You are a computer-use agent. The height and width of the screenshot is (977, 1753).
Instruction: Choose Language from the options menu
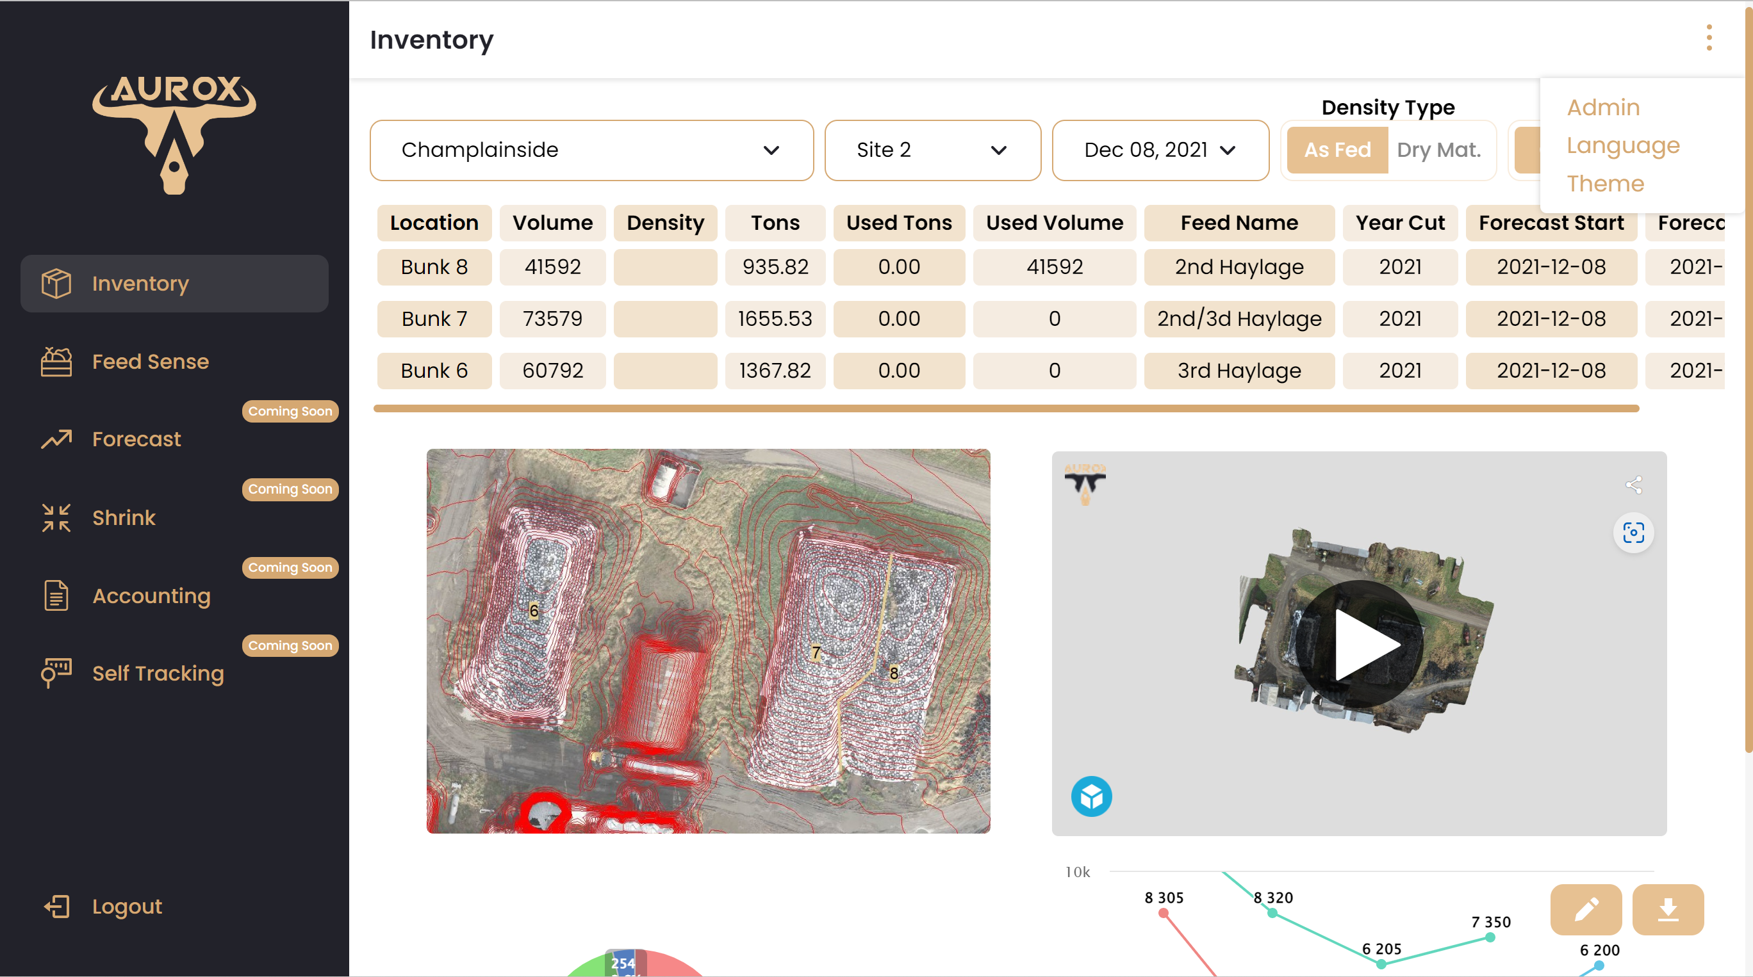[1623, 145]
